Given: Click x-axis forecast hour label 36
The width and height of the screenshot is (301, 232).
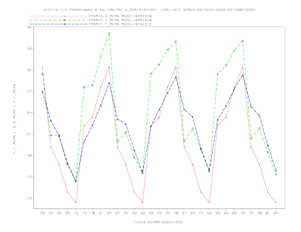Looking at the screenshot, I should click(x=143, y=213).
